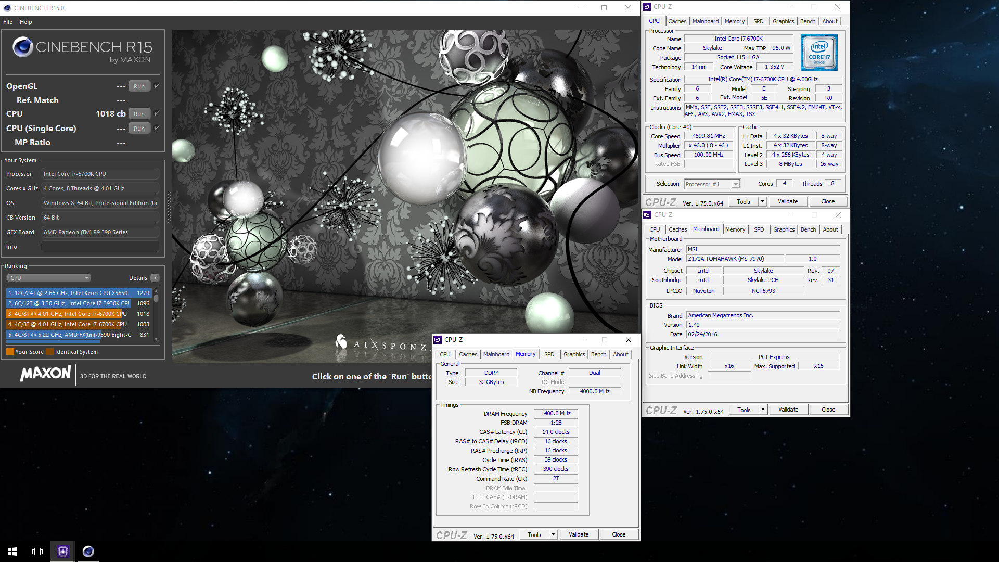Run the OpenGL benchmark
Image resolution: width=999 pixels, height=562 pixels.
[x=139, y=86]
